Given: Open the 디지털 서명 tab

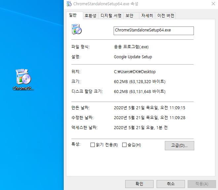Looking at the screenshot, I should pos(111,16).
